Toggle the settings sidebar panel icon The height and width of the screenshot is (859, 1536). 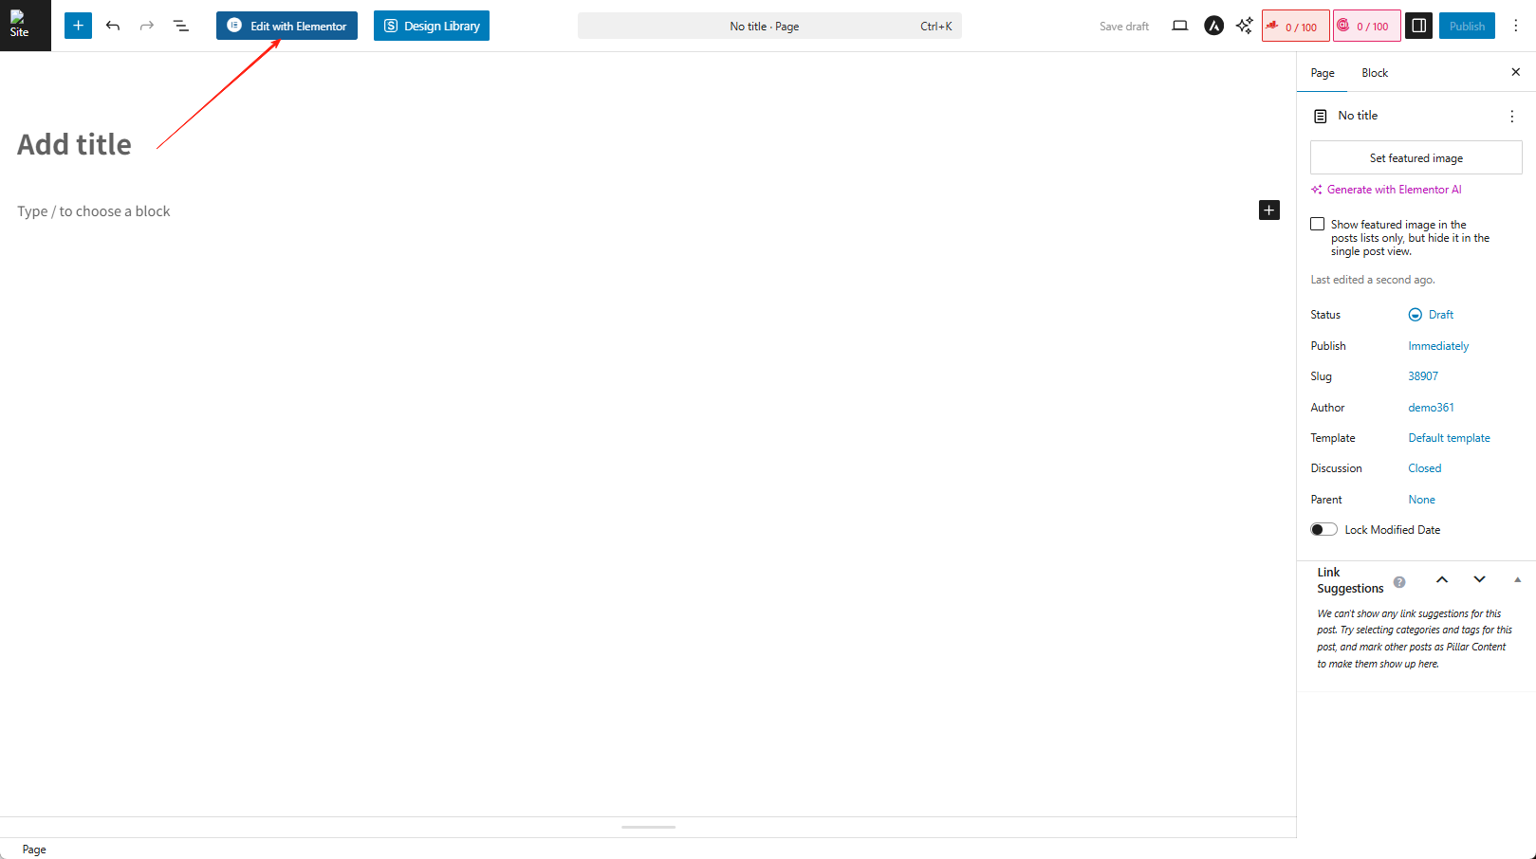(x=1418, y=26)
